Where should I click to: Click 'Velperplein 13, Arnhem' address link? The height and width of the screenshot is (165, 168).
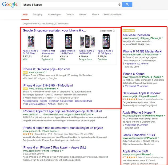(137, 64)
